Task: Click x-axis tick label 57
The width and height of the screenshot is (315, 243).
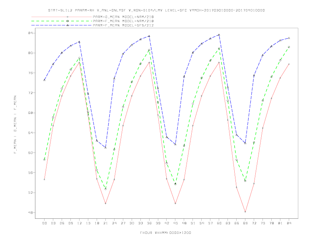Action: point(210,223)
